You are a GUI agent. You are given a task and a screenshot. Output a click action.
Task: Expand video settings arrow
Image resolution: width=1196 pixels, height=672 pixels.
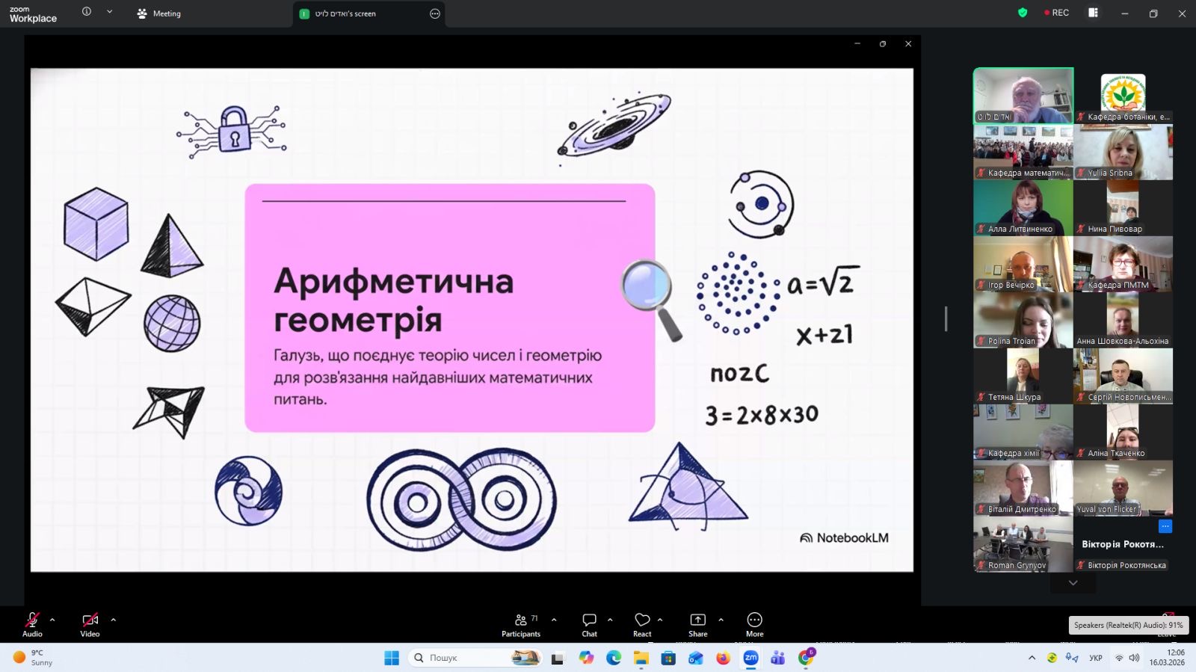click(114, 620)
